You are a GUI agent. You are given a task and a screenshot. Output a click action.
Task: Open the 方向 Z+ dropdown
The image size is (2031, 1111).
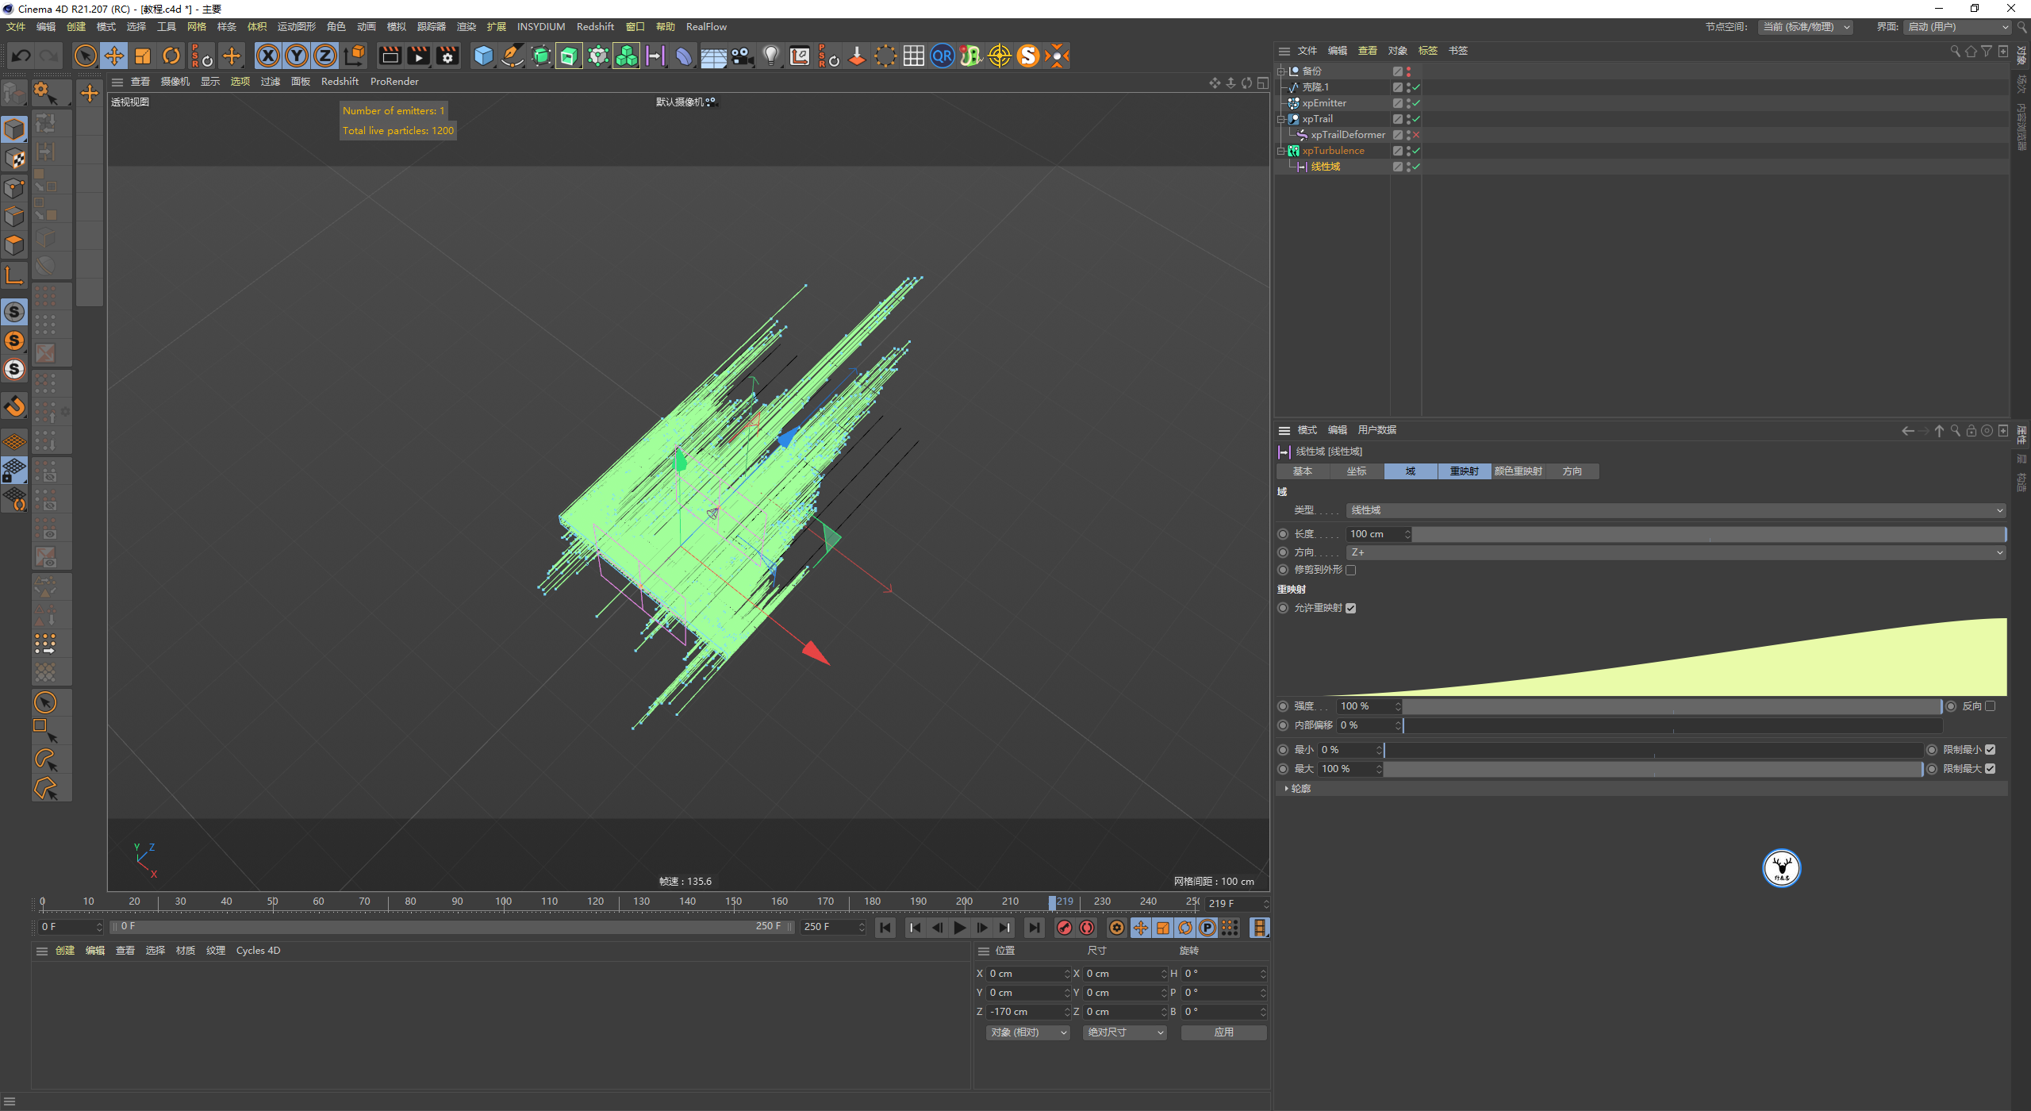1676,552
